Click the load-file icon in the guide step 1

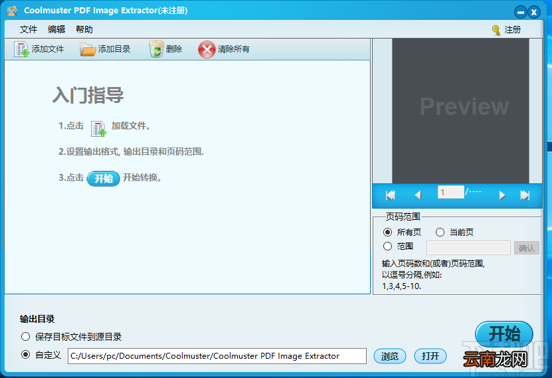click(x=98, y=128)
